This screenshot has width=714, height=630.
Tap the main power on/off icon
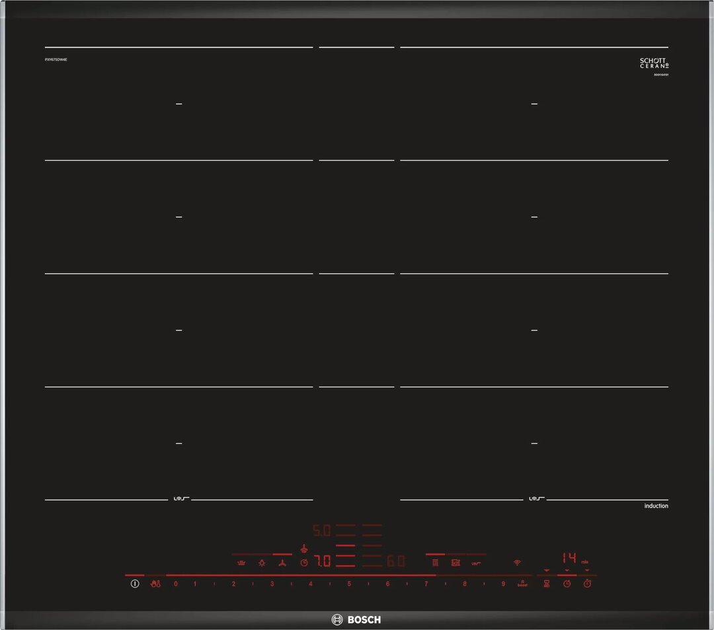coord(135,584)
